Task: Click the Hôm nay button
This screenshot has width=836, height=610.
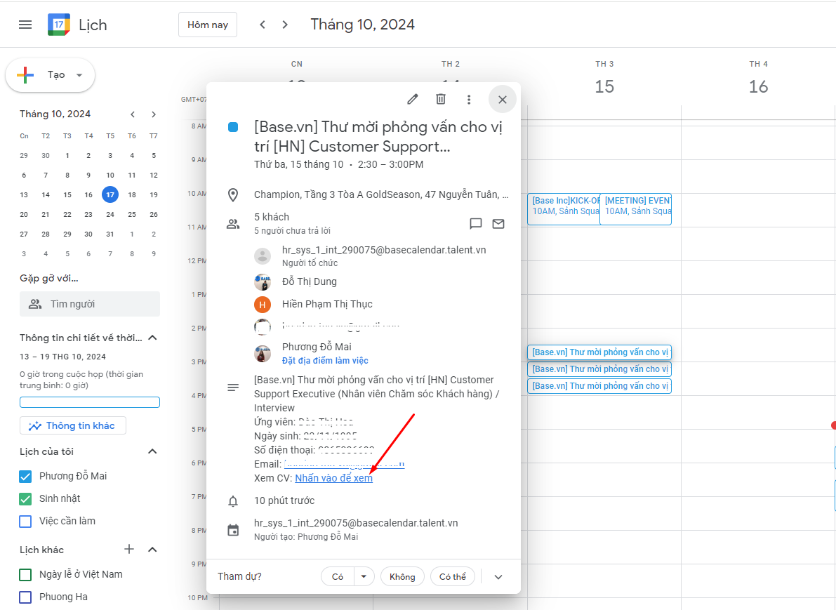Action: coord(207,25)
